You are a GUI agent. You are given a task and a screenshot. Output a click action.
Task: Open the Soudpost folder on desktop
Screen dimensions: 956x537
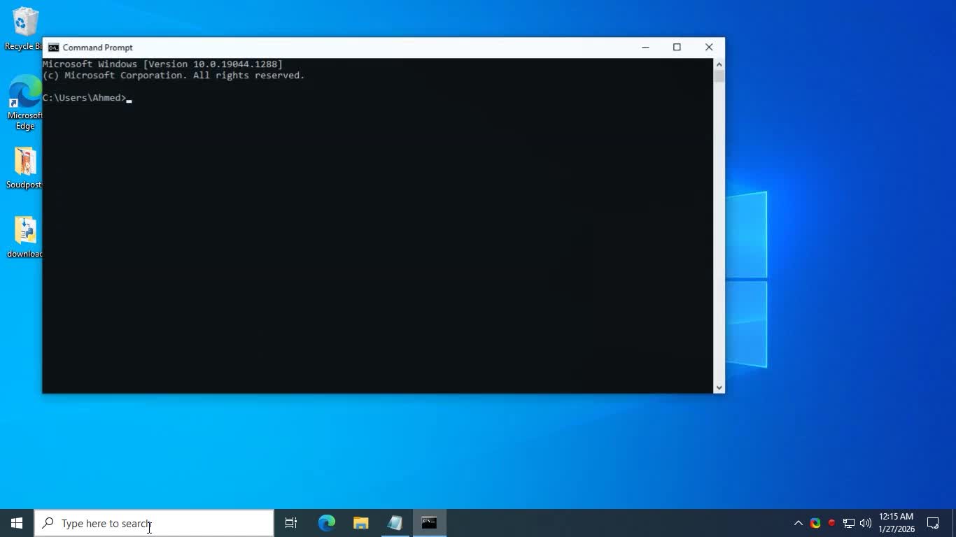(25, 168)
